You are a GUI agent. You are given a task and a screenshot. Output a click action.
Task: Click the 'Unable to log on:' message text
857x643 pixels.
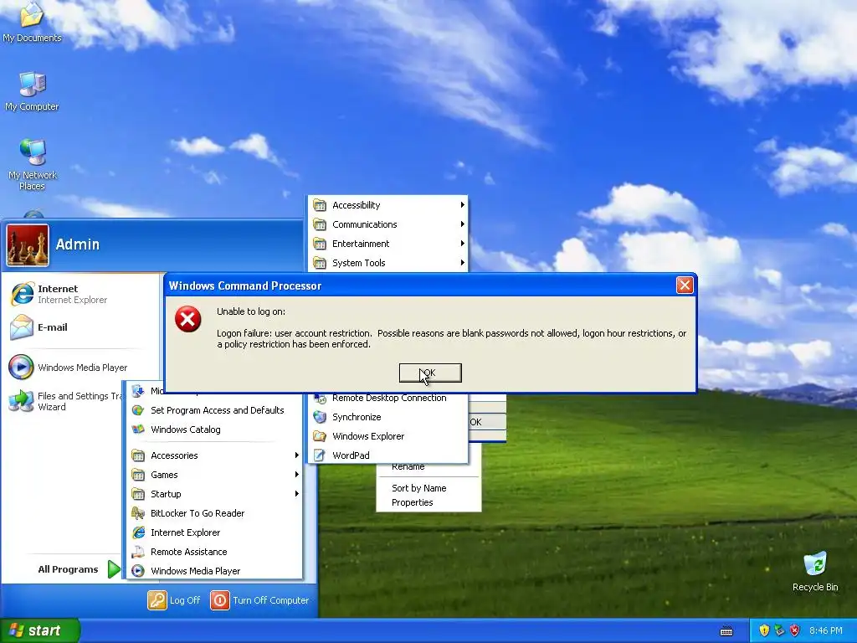251,311
